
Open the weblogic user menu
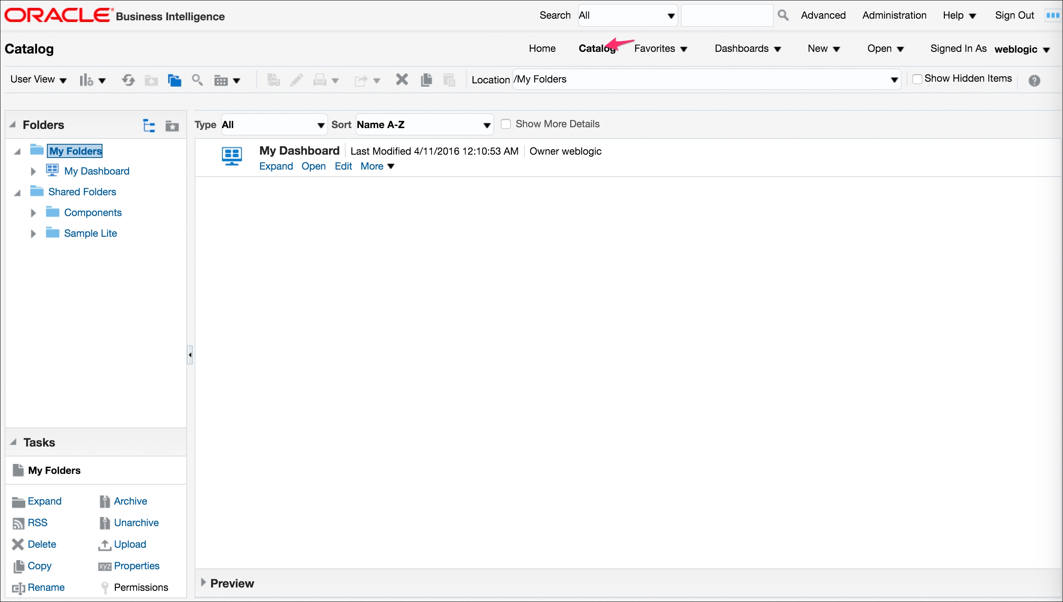(x=1022, y=49)
